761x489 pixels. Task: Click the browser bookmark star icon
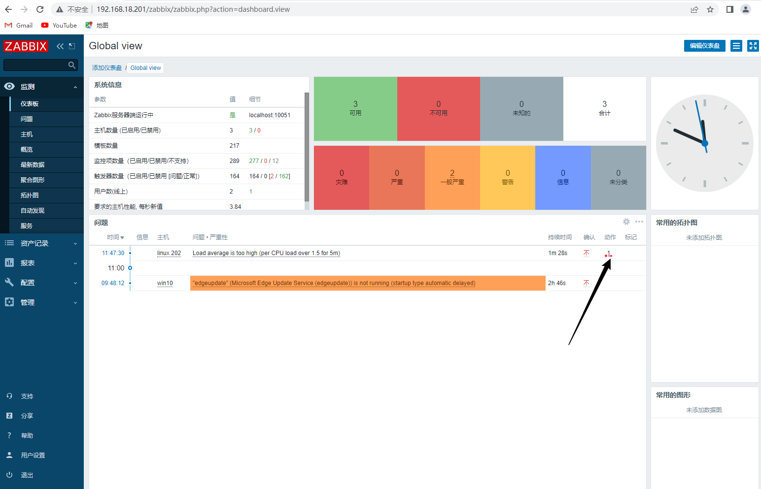[710, 9]
